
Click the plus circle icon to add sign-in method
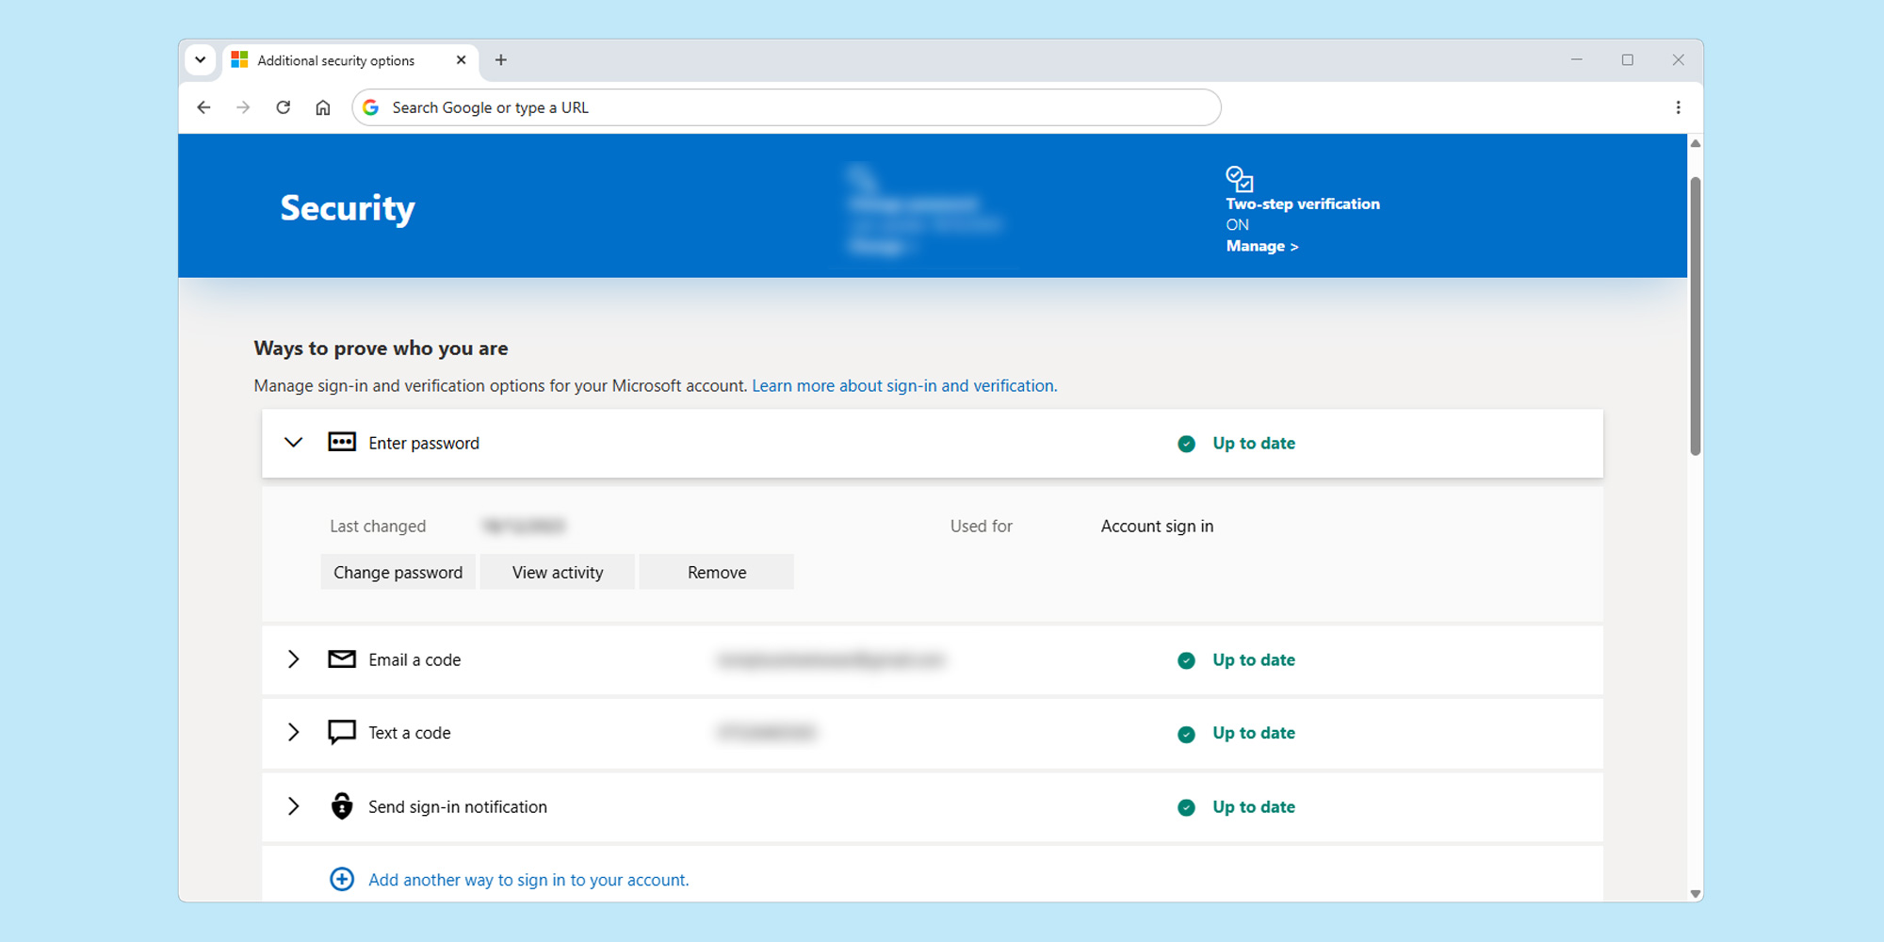(342, 879)
